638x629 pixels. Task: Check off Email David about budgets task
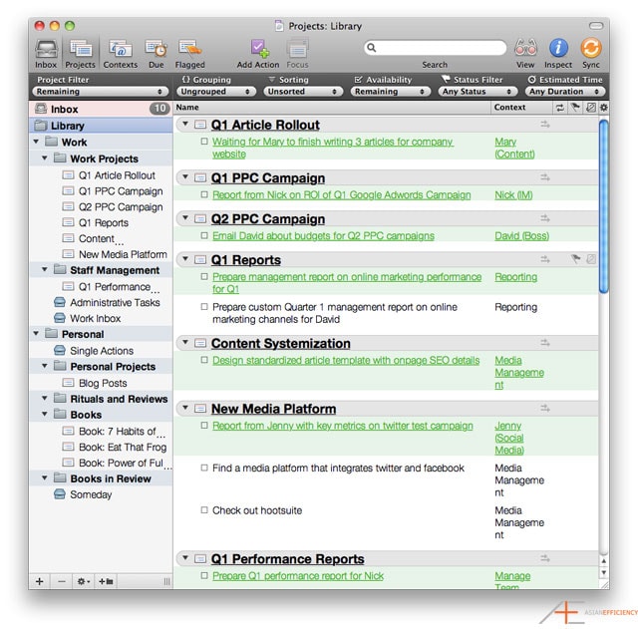pos(204,235)
